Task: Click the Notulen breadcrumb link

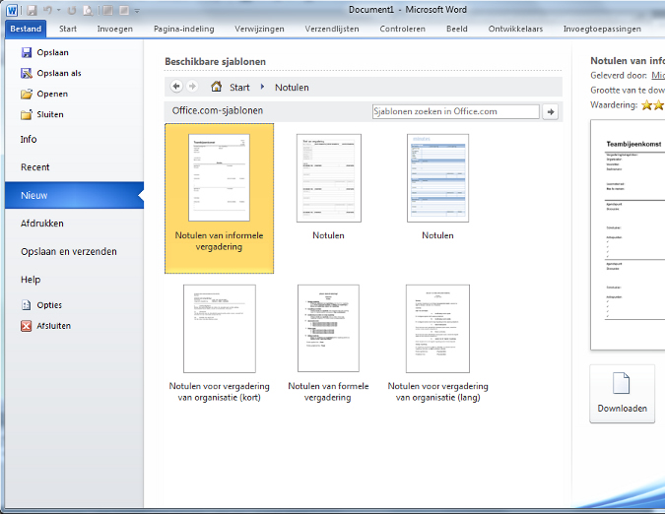Action: pyautogui.click(x=292, y=88)
